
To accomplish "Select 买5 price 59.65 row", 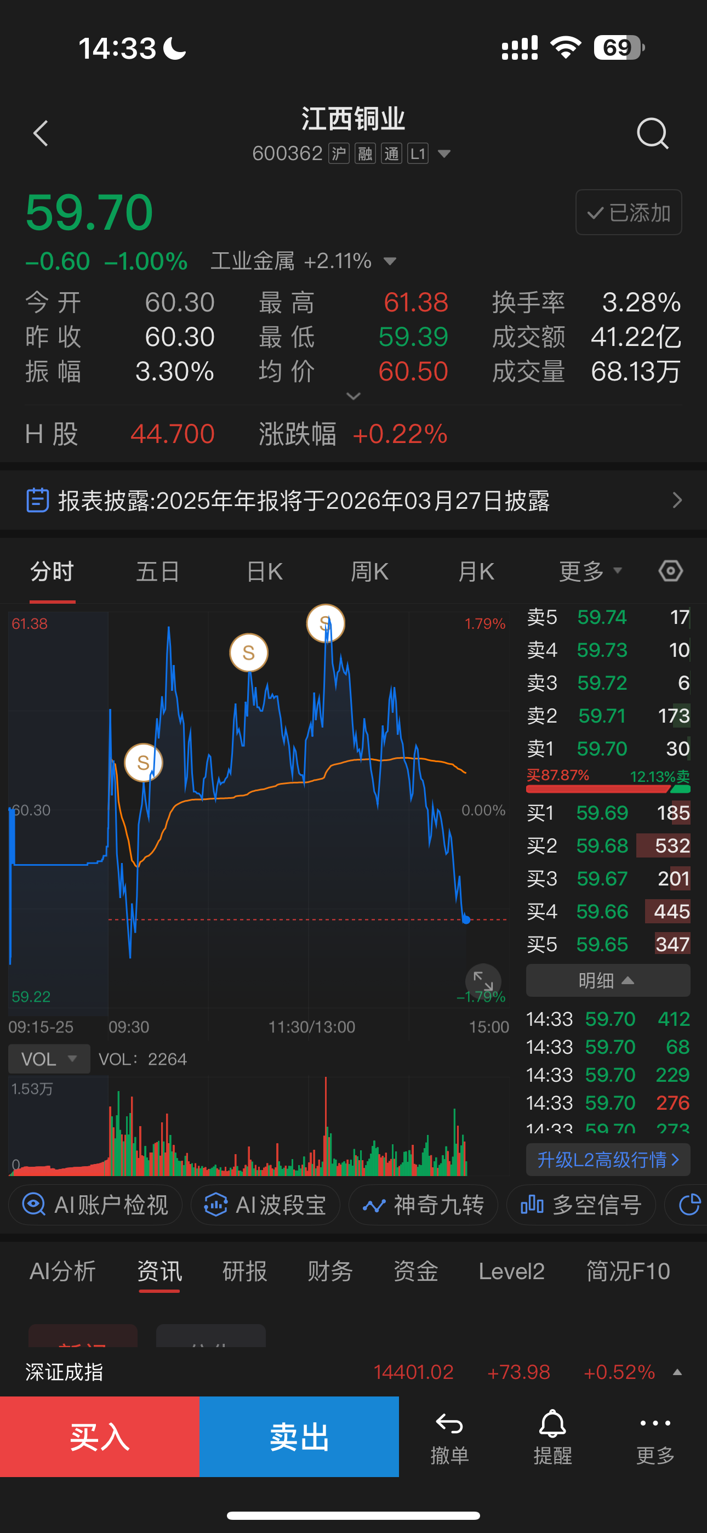I will click(x=608, y=944).
